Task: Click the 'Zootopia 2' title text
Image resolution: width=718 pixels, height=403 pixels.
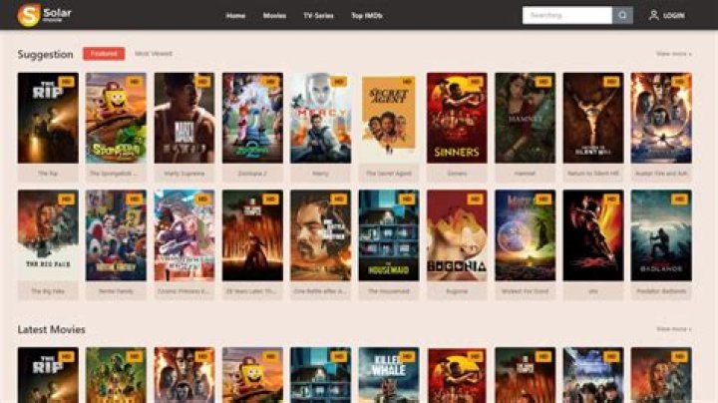Action: 252,174
